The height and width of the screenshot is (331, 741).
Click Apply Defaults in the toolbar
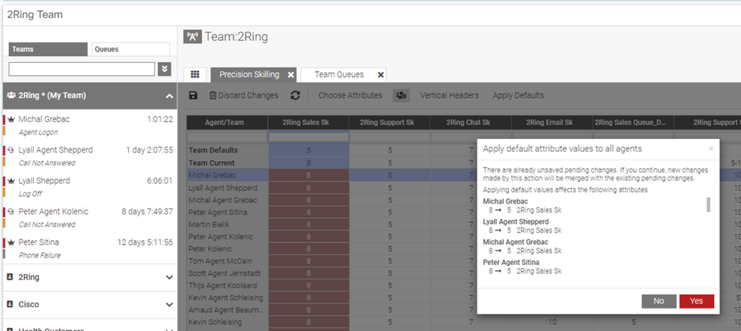point(518,96)
